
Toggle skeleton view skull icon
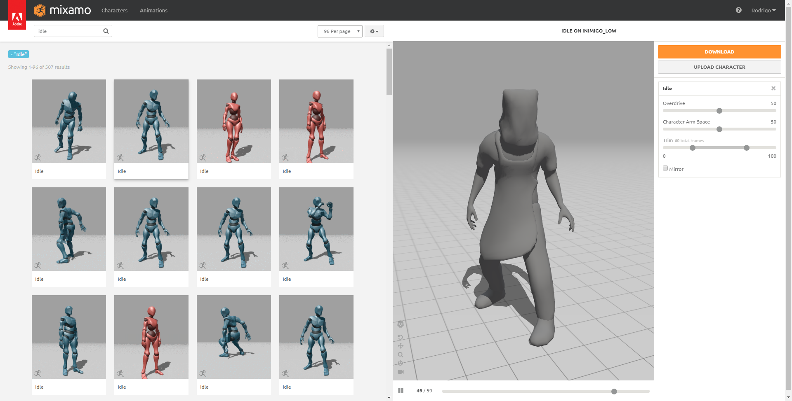[x=401, y=324]
